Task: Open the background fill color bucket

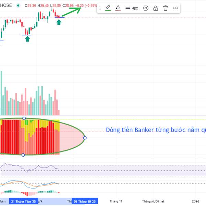Action: pos(118,8)
